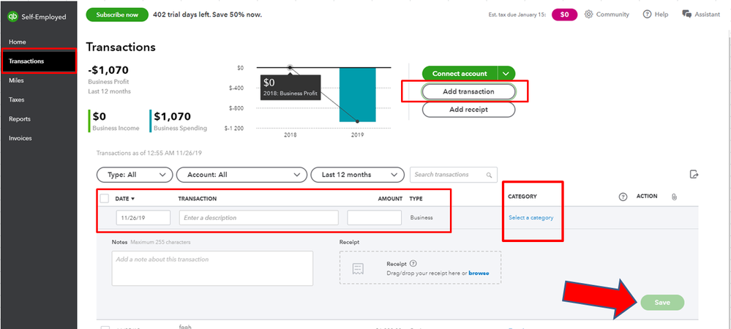Screen dimensions: 731x329
Task: Click the Select a category link
Action: tap(531, 218)
